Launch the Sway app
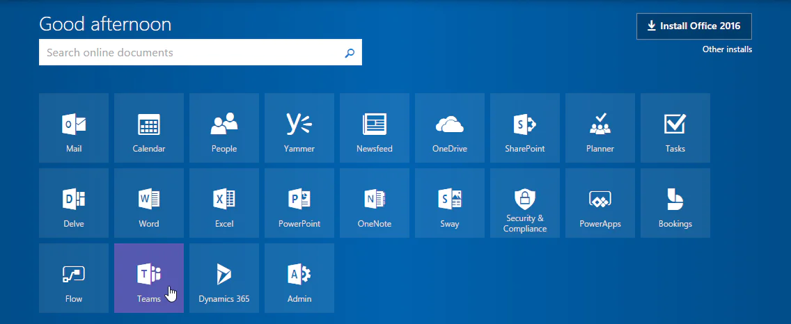 click(450, 203)
